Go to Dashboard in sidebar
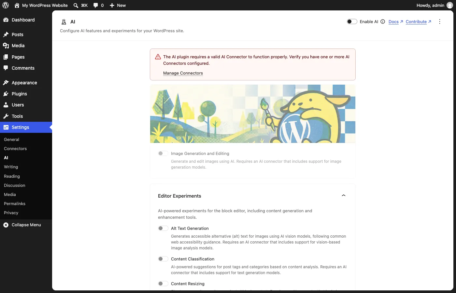 26,20
